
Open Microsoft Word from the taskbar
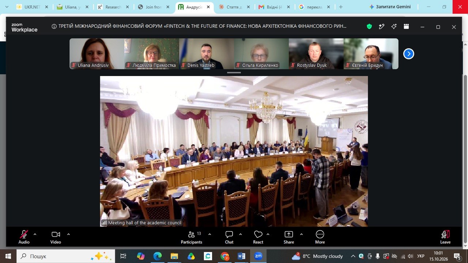241,256
